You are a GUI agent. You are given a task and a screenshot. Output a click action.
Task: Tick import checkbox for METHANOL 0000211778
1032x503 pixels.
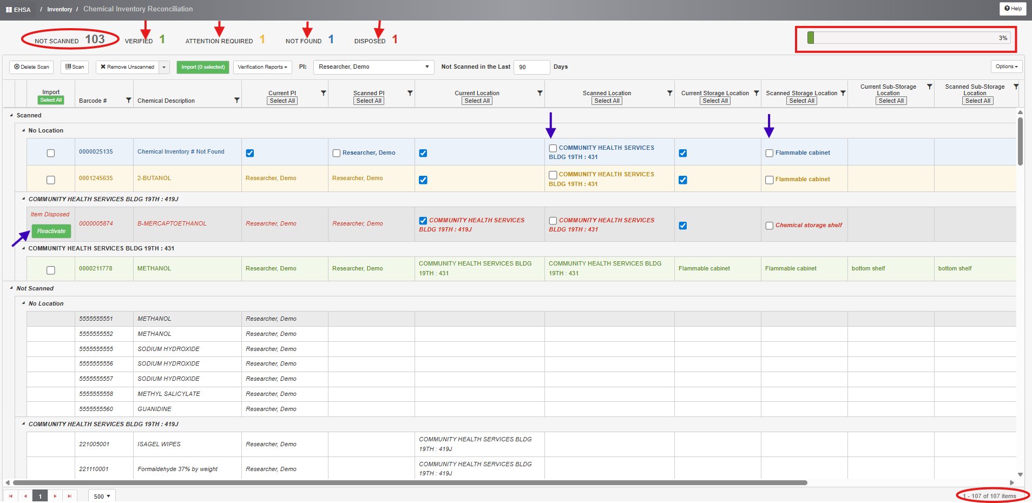(51, 270)
